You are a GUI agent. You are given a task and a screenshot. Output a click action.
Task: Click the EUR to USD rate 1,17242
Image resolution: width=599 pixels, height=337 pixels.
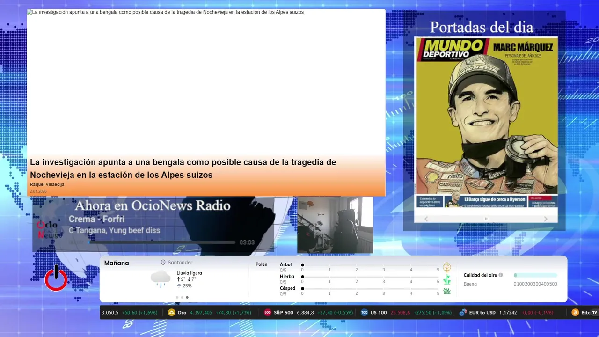508,313
